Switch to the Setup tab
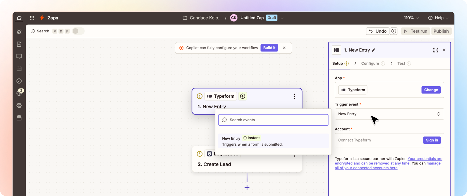The width and height of the screenshot is (467, 196). [340, 63]
